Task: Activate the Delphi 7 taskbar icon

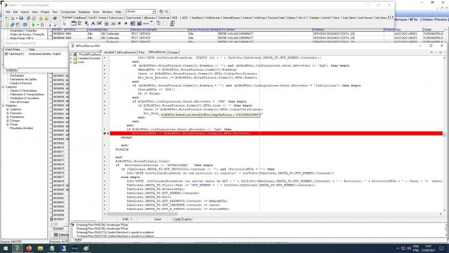Action: click(x=17, y=248)
